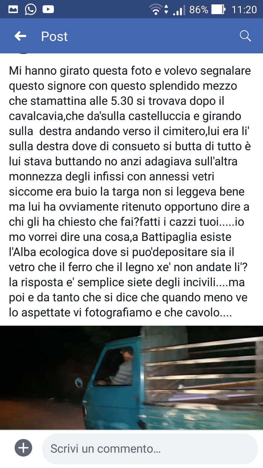
Task: Tap the Post header title
Action: pos(54,37)
